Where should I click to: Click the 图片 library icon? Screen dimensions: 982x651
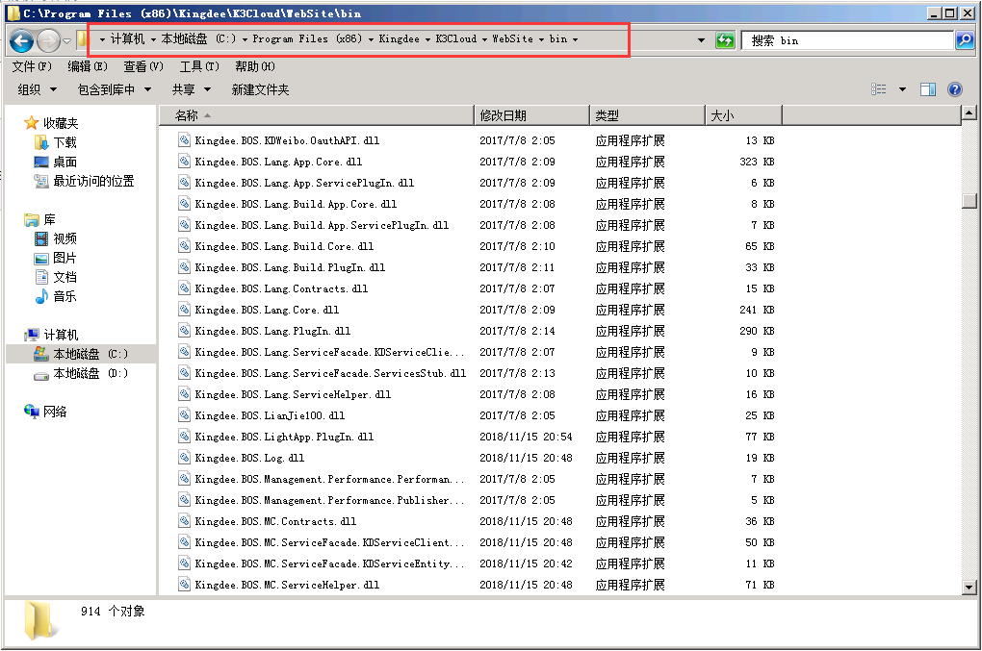[40, 259]
